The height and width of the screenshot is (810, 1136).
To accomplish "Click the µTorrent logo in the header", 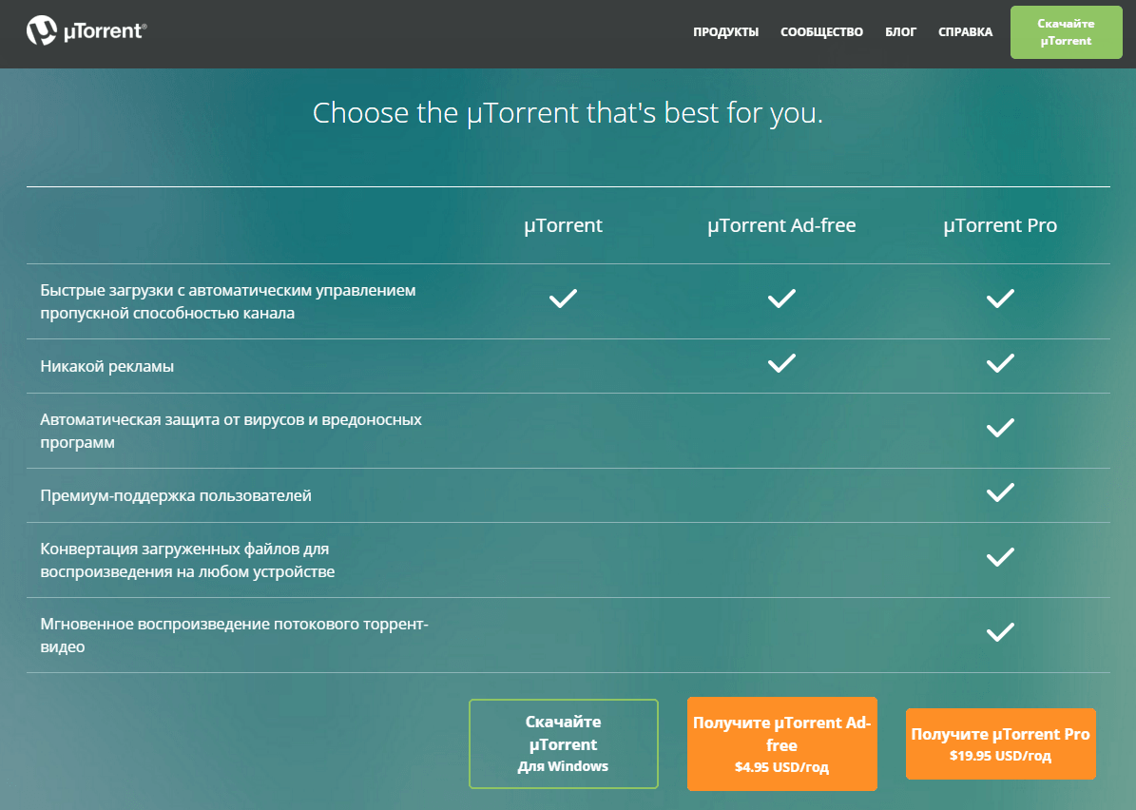I will tap(87, 31).
